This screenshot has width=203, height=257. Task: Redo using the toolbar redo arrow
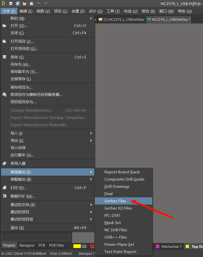click(46, 3)
